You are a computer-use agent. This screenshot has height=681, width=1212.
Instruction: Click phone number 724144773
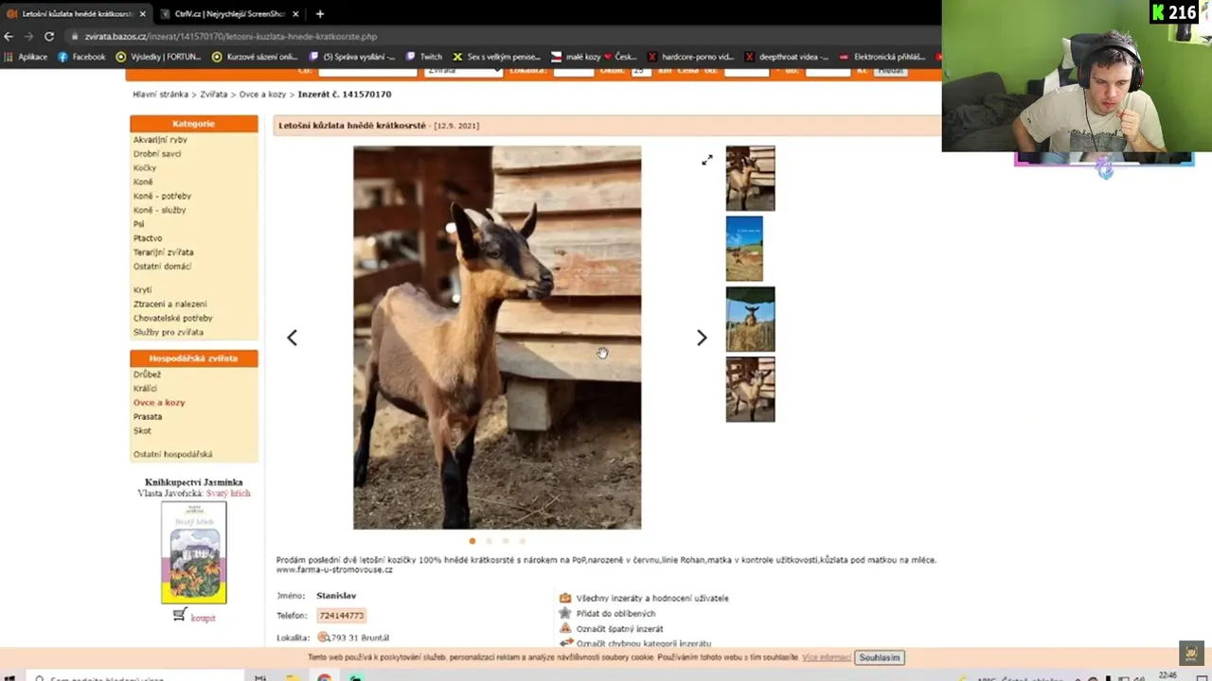point(341,616)
